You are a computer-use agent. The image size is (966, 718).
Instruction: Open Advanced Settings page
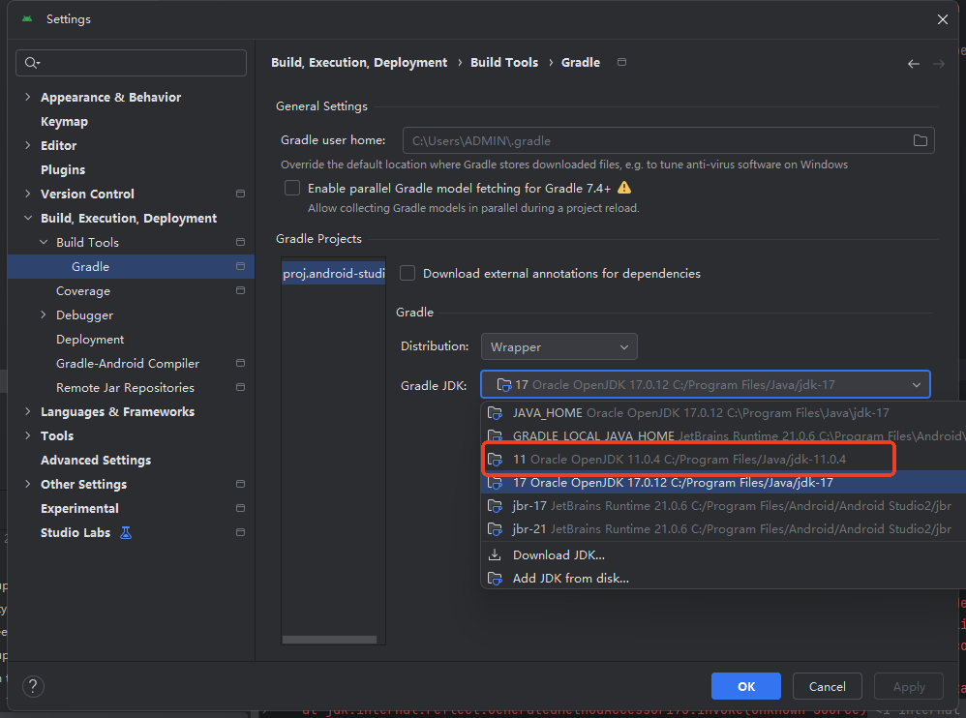coord(96,460)
